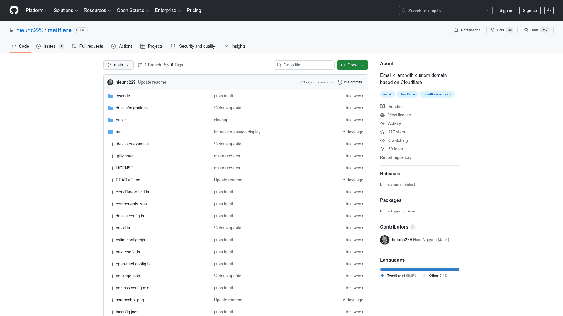
Task: Click the src folder icon
Action: 111,132
